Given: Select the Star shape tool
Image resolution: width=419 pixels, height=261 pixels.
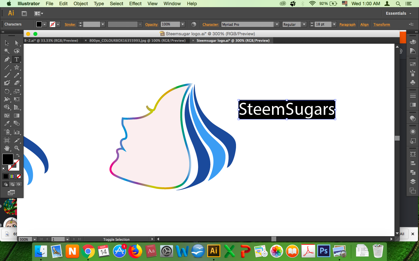Looking at the screenshot, I should pos(17,68).
